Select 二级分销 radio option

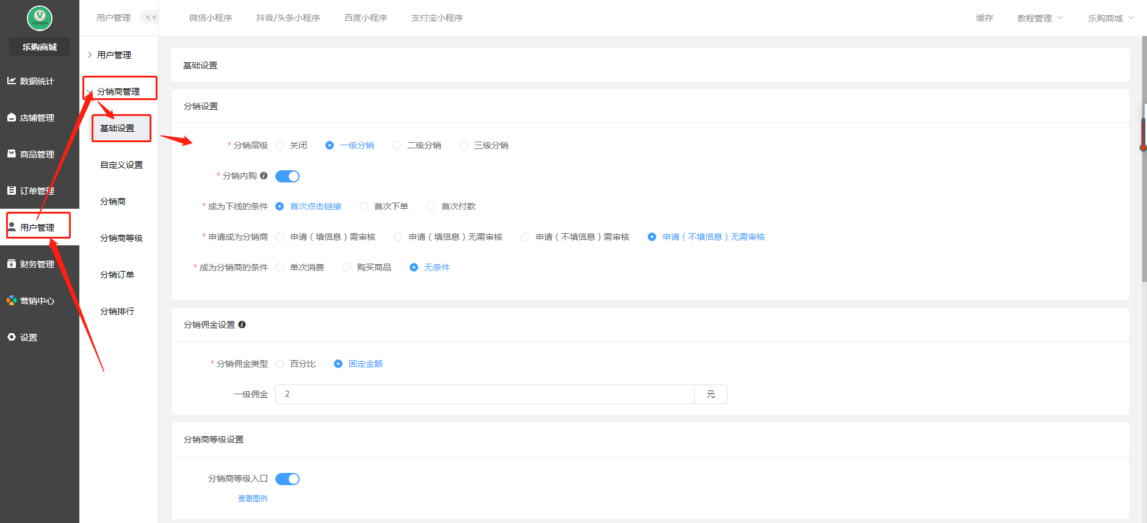[x=417, y=145]
